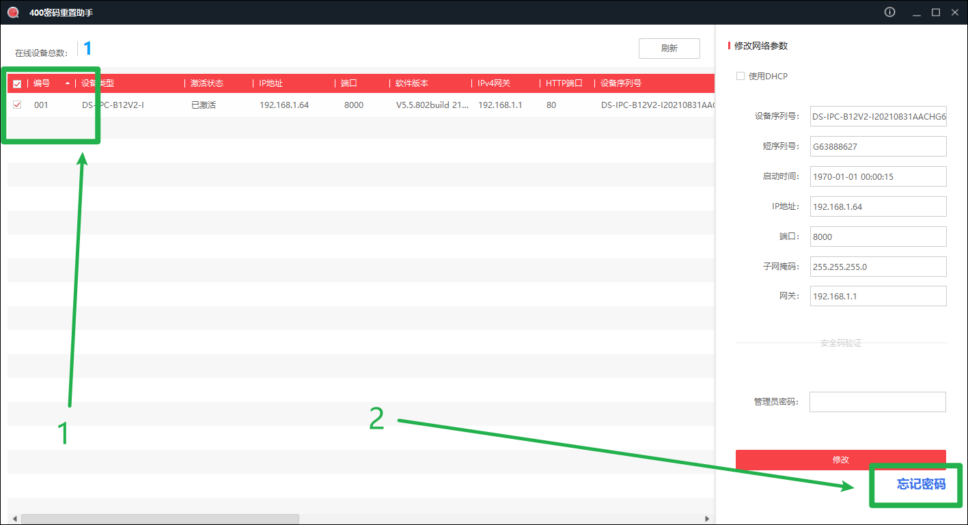Open the 忘记密码 link
This screenshot has width=968, height=525.
coord(921,484)
